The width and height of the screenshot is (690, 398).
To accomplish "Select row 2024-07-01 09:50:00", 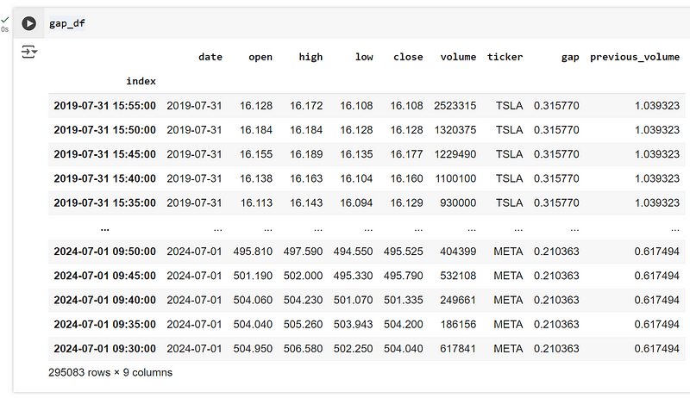I will point(367,252).
